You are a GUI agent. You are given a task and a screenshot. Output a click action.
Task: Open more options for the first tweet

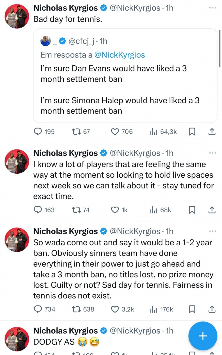(212, 8)
